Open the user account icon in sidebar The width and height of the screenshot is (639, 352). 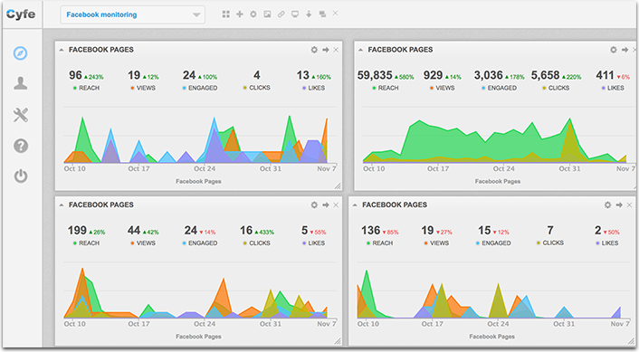(x=21, y=83)
